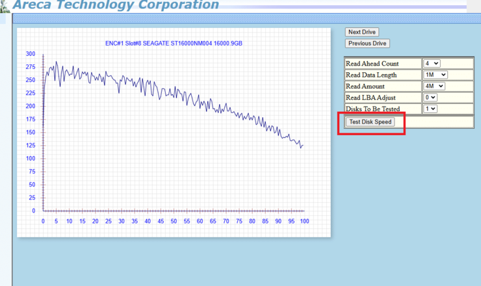Go to the Next Drive
Viewport: 481px width, 286px height.
[361, 32]
